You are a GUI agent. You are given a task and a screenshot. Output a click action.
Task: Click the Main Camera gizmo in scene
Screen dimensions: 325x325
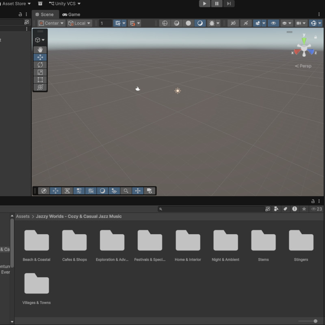(x=138, y=89)
